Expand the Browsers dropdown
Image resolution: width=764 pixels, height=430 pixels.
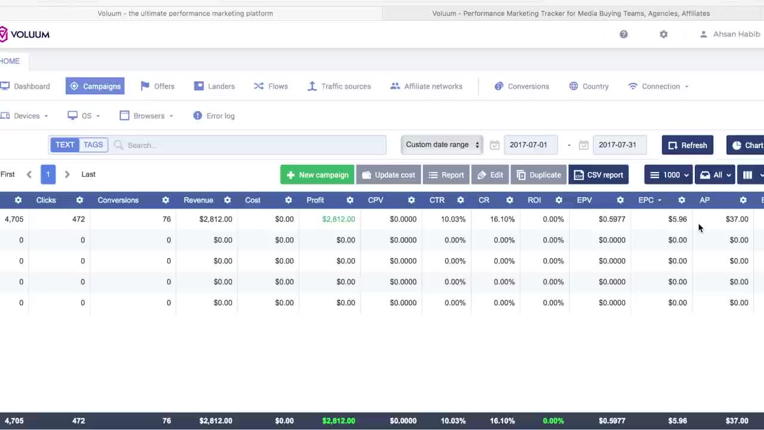point(147,116)
